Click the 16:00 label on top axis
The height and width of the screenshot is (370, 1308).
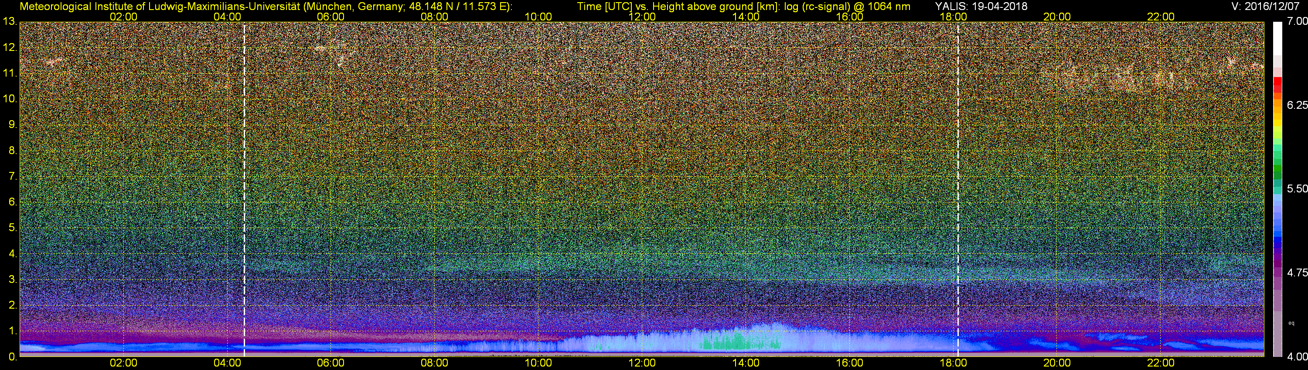pos(849,17)
